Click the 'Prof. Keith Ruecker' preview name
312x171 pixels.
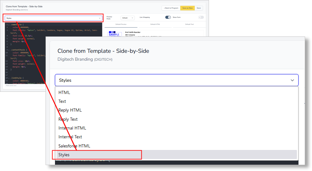pos(133,32)
